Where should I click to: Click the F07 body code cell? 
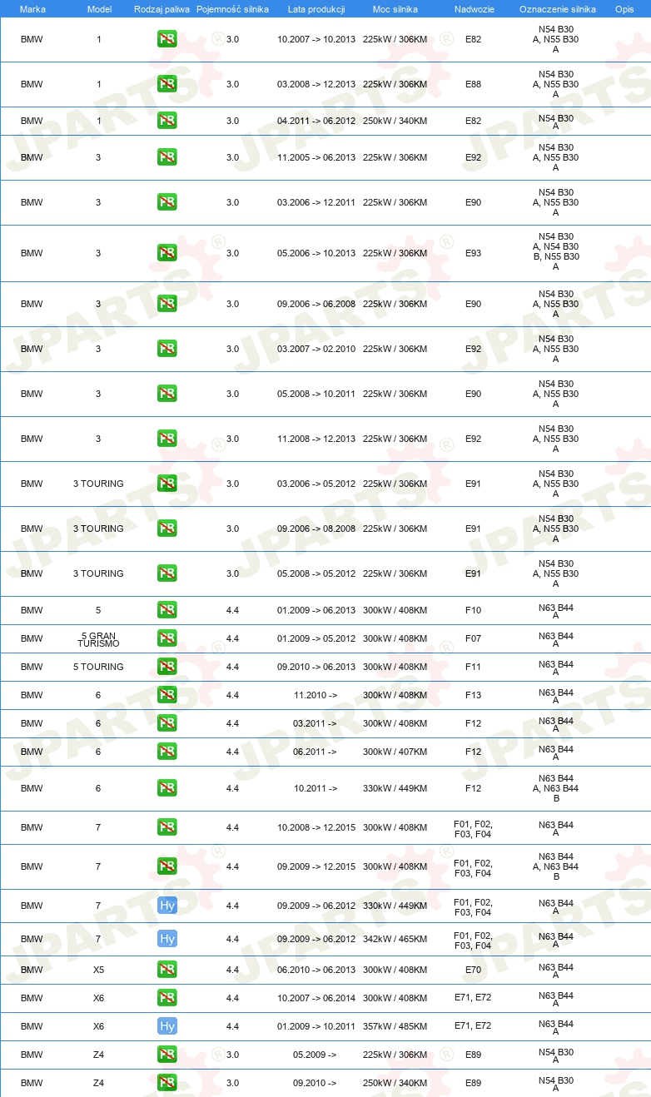[x=473, y=638]
